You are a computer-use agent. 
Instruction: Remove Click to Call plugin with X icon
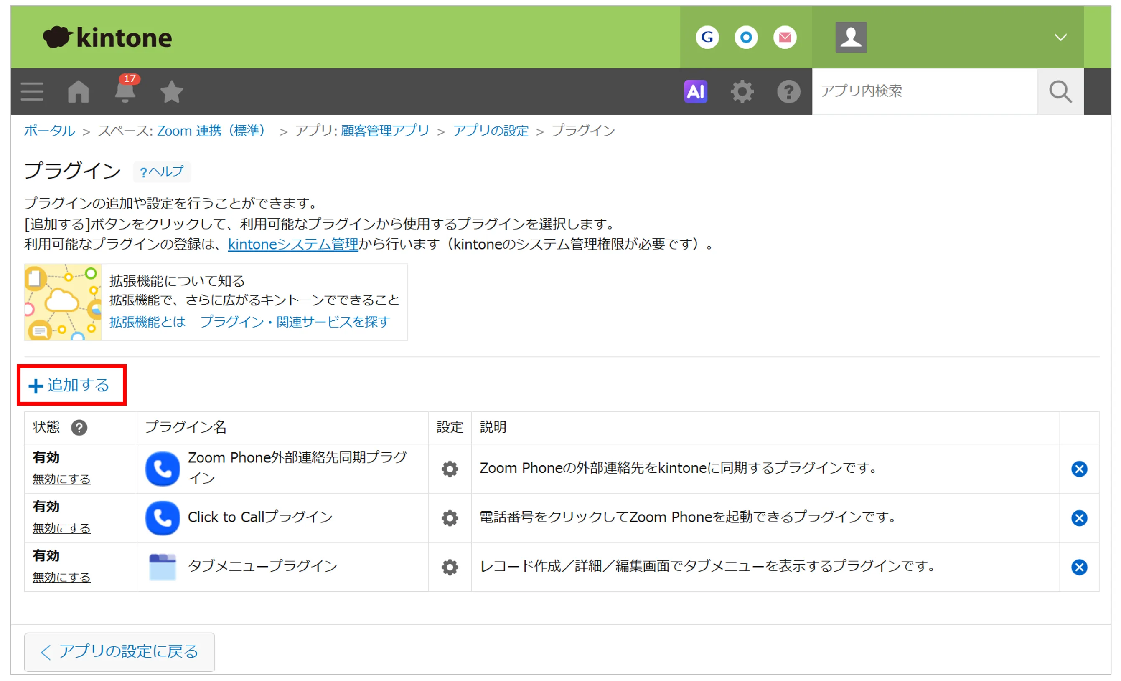(x=1079, y=518)
